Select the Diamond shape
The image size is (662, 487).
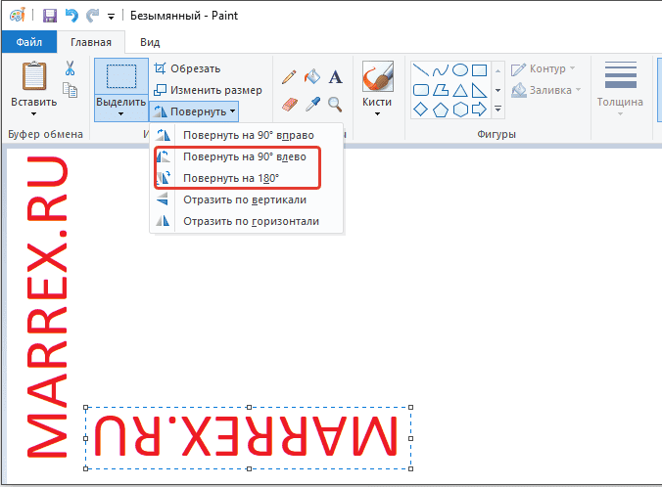[x=420, y=110]
